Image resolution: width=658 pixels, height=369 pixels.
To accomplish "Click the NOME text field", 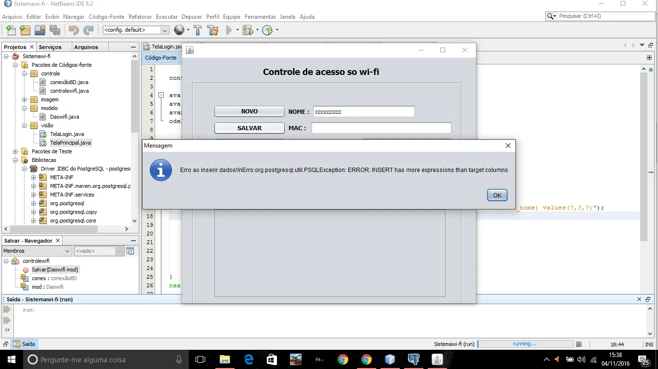I will 364,111.
